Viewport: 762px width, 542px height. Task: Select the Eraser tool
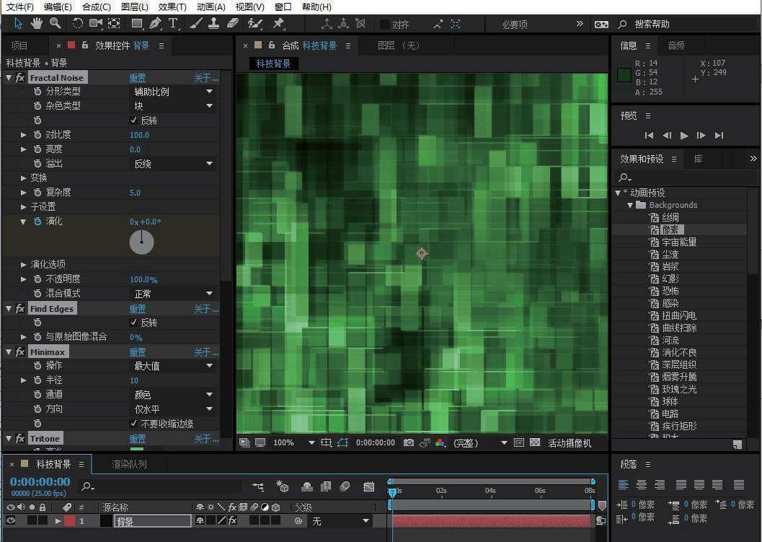pyautogui.click(x=232, y=24)
